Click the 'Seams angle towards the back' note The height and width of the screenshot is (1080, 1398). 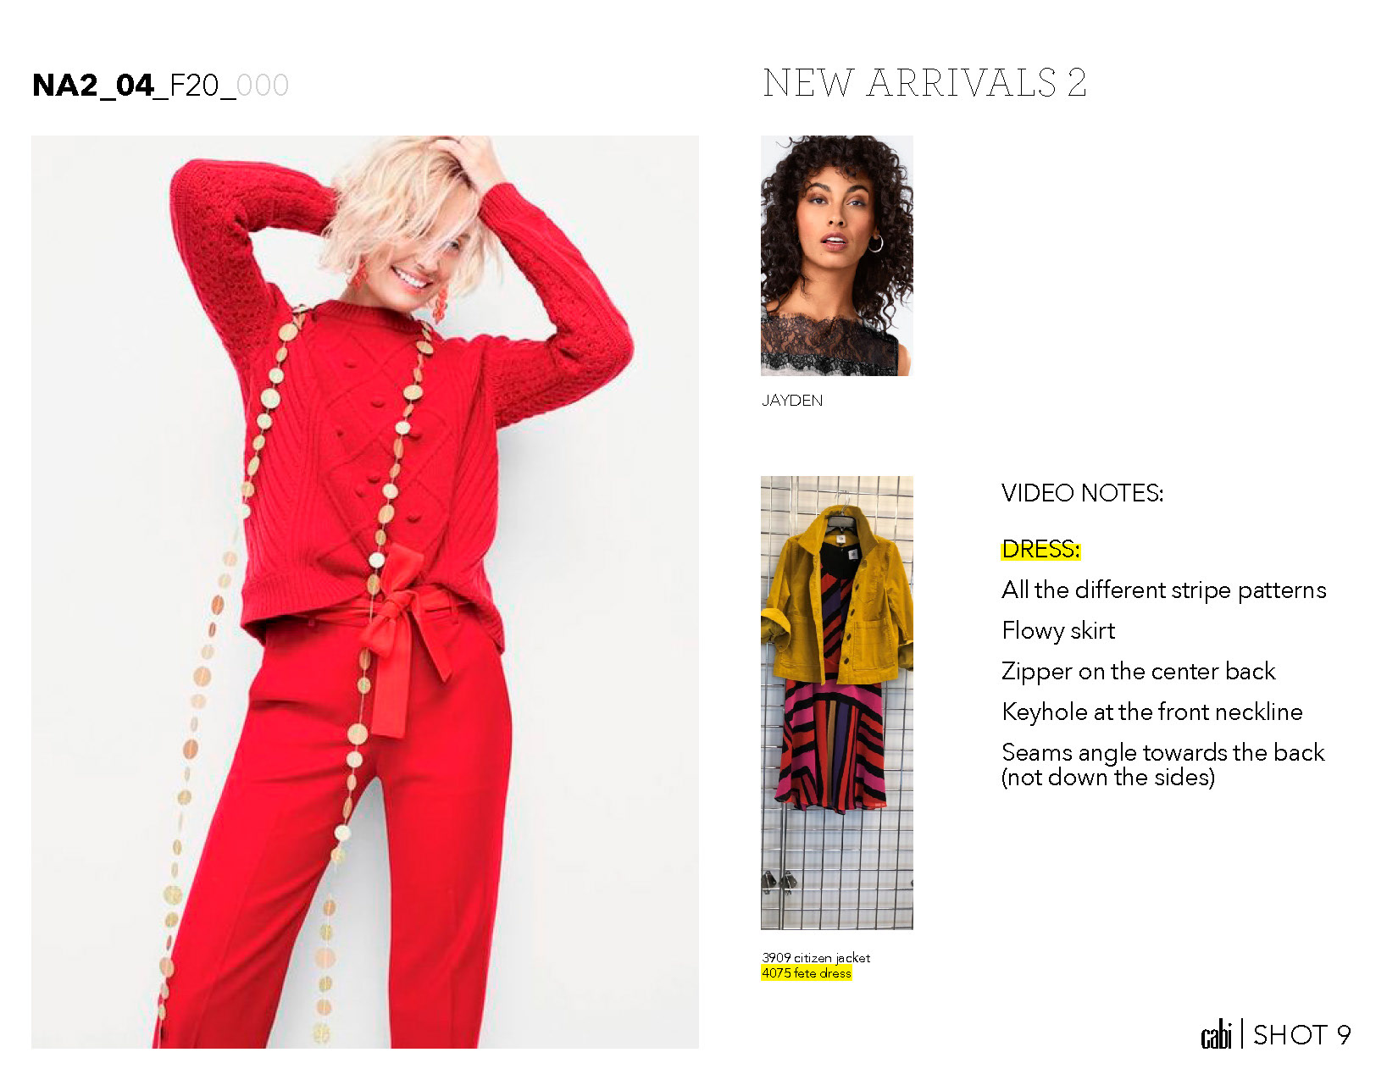[x=1162, y=764]
